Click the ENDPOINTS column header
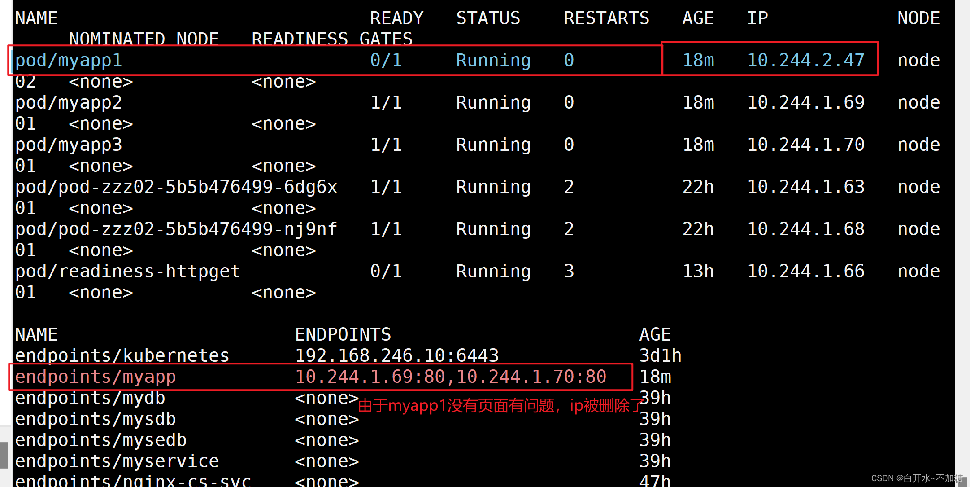 tap(343, 335)
